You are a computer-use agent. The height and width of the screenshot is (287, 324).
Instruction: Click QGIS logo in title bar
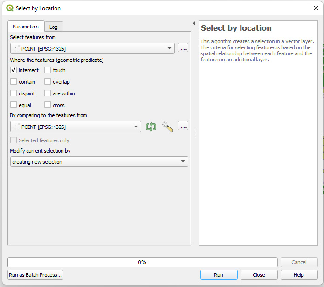click(9, 8)
